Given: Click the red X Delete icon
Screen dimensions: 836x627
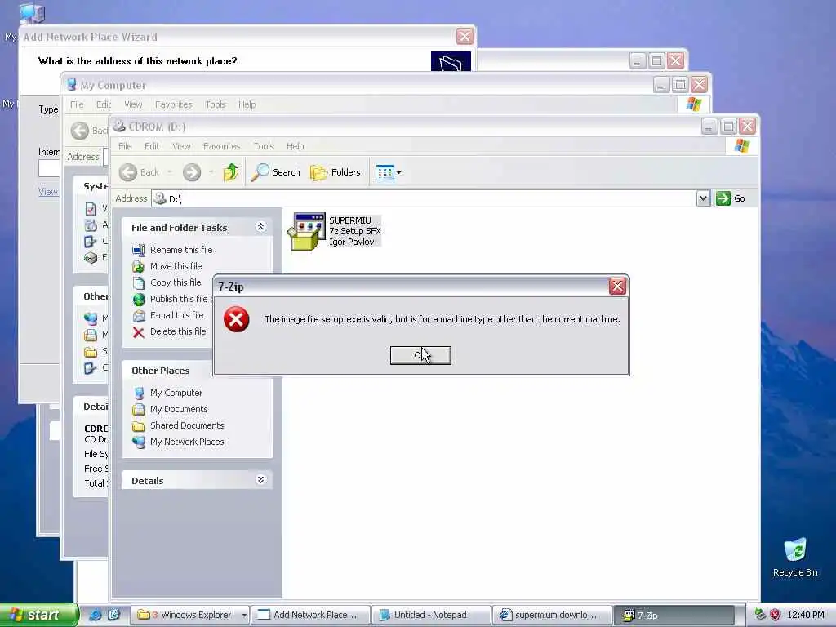Looking at the screenshot, I should pyautogui.click(x=139, y=332).
